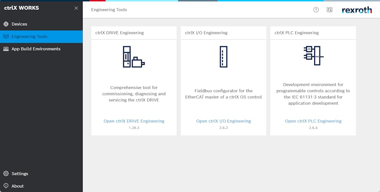Image resolution: width=380 pixels, height=192 pixels.
Task: Click the drive and motor icon
Action: click(134, 57)
